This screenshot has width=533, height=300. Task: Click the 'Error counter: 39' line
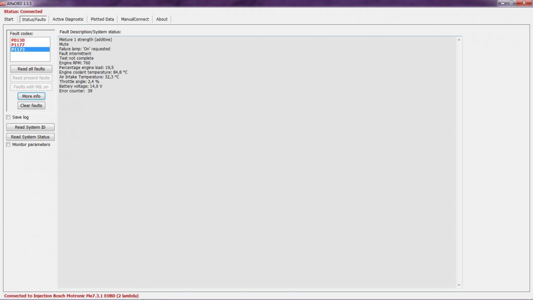pyautogui.click(x=76, y=91)
